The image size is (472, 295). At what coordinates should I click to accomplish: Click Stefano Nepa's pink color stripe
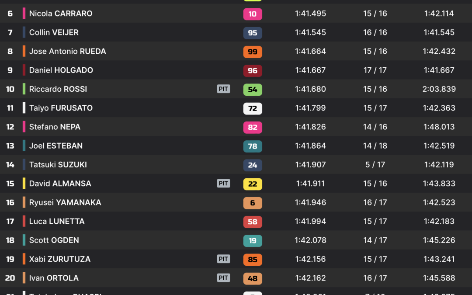pos(24,127)
